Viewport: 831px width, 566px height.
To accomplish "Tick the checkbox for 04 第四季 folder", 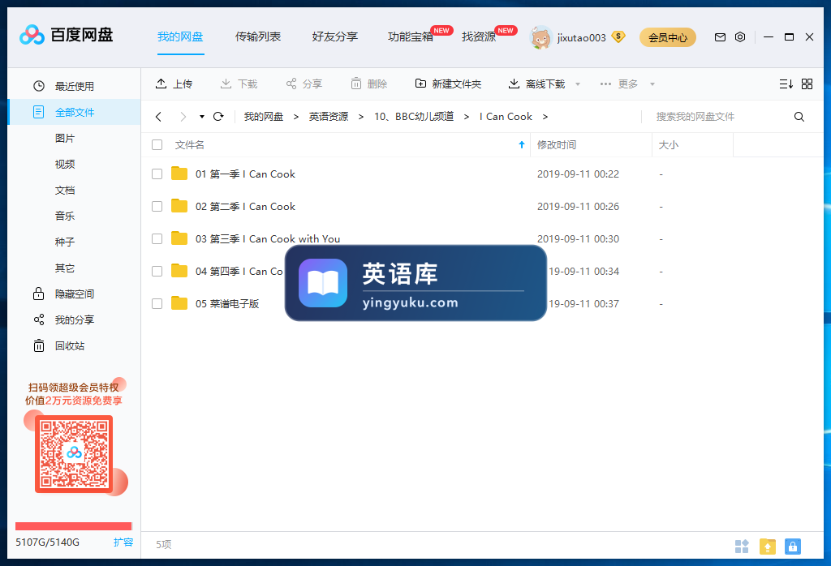I will click(x=157, y=271).
